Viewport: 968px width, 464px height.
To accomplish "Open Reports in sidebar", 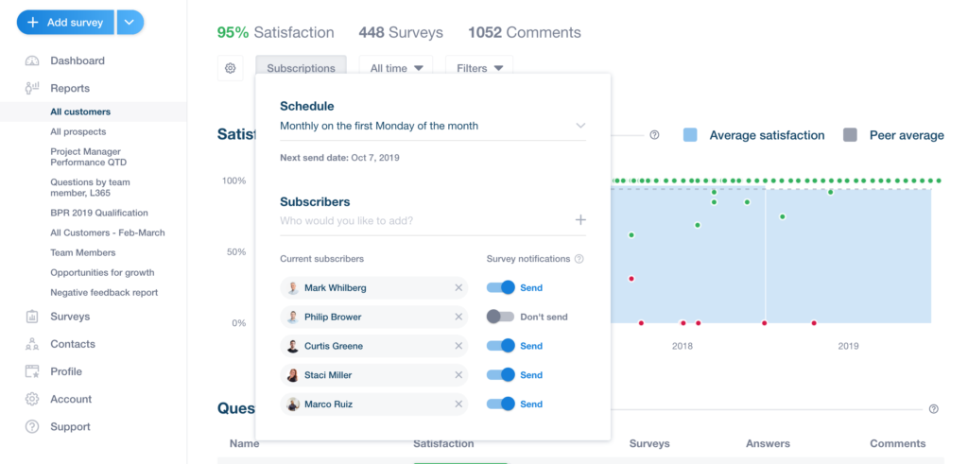I will [70, 88].
